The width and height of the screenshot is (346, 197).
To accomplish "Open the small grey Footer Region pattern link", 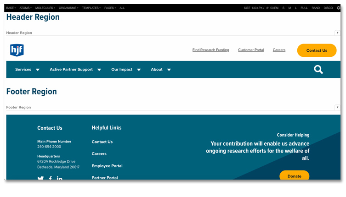I will coord(18,107).
